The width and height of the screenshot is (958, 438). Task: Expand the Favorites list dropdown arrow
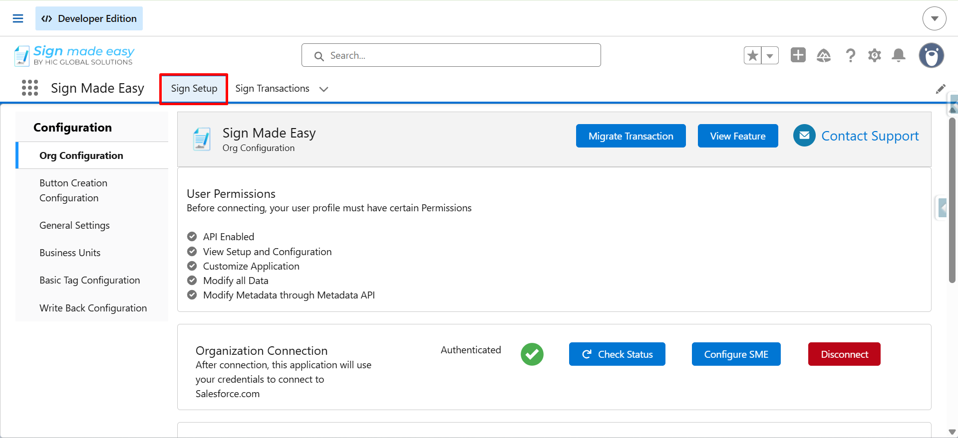coord(770,55)
